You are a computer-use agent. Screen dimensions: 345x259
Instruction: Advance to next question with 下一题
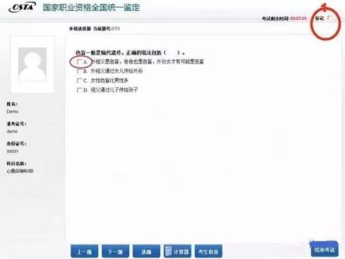click(115, 251)
